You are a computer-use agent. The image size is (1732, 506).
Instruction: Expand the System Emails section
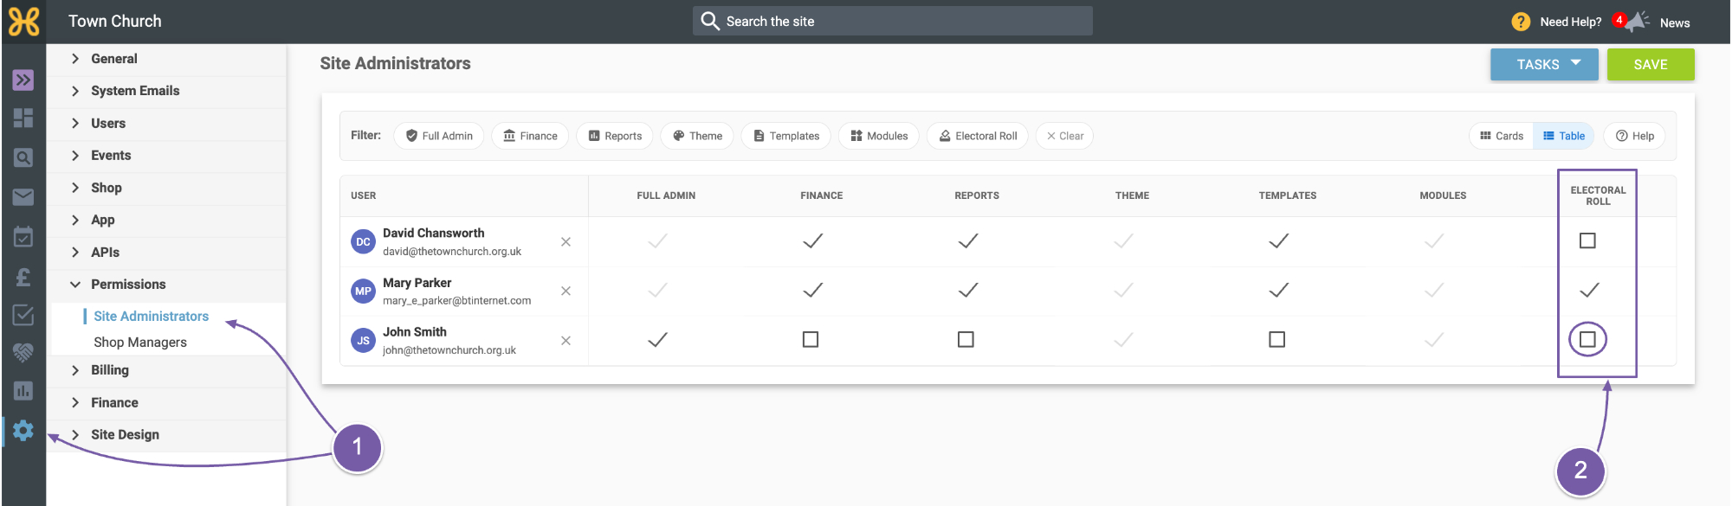(x=166, y=91)
